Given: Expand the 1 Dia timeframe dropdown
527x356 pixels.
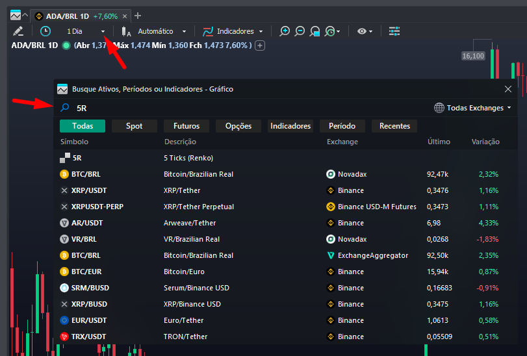Looking at the screenshot, I should 103,32.
